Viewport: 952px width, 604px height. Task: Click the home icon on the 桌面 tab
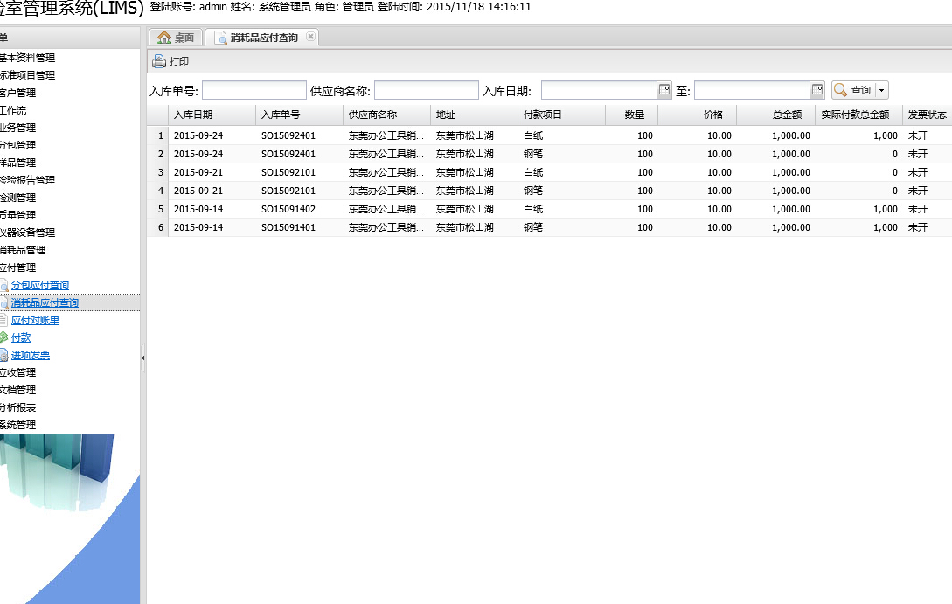click(163, 38)
